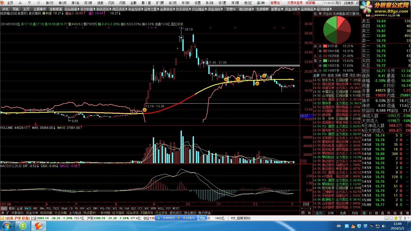This screenshot has width=411, height=231.
Task: Click the diamond icon in the top menu
Action: tap(39, 3)
